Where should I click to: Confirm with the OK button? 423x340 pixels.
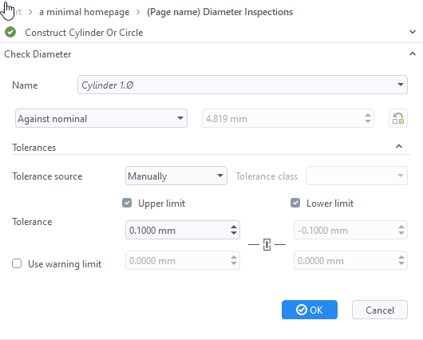(310, 310)
